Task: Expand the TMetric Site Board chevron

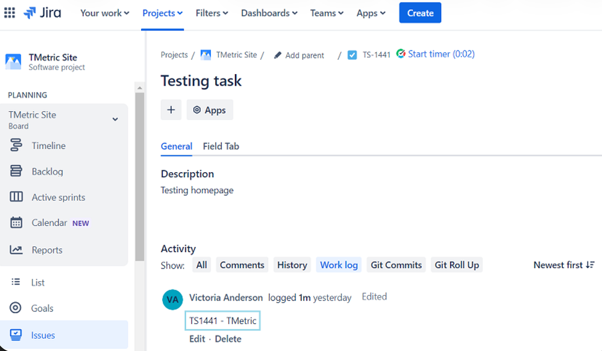Action: coord(115,119)
